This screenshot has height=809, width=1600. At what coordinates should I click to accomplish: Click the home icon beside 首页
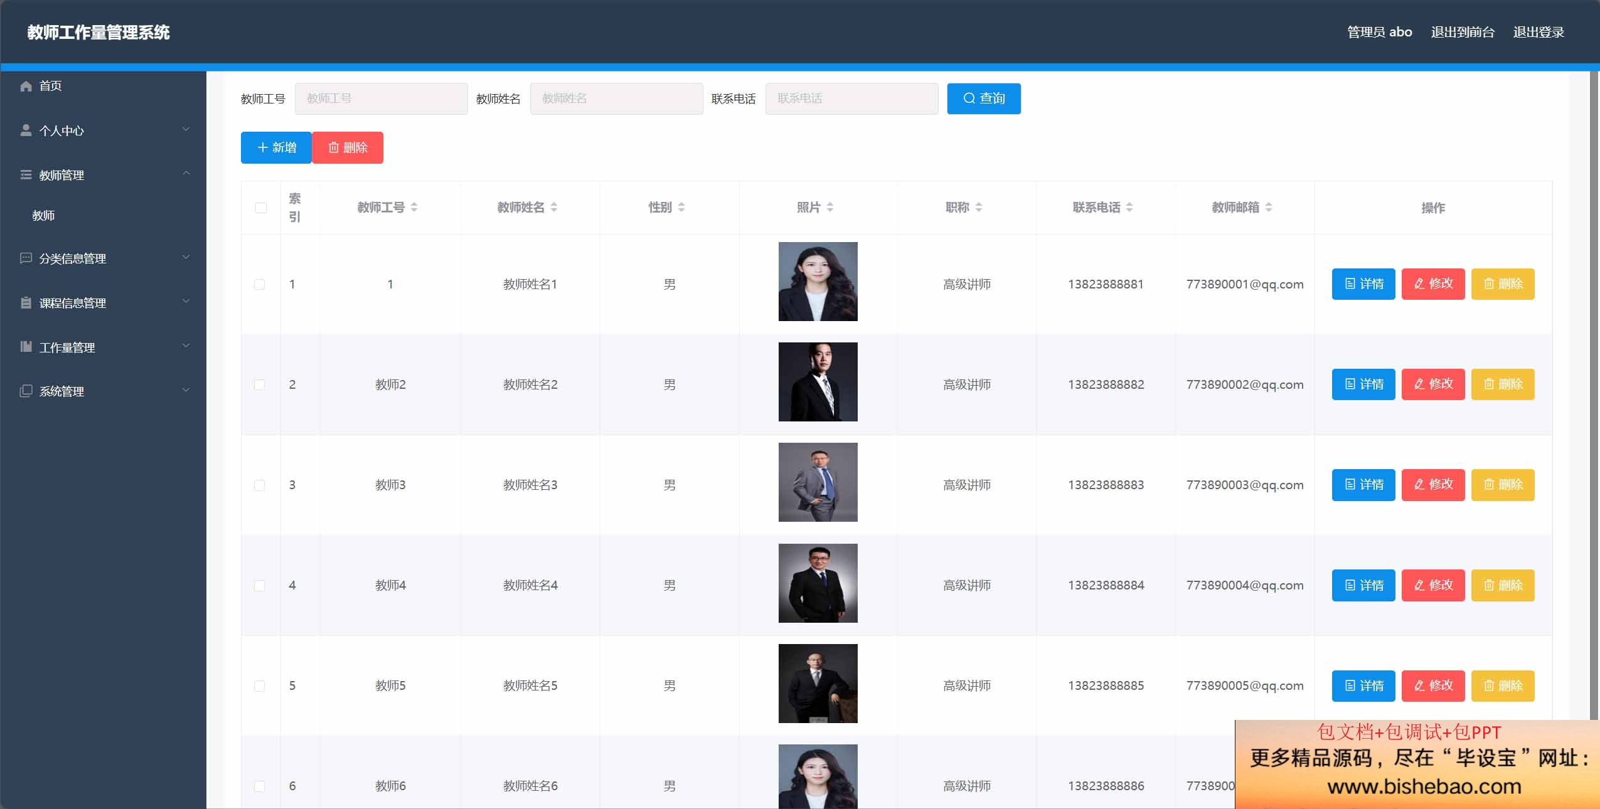pyautogui.click(x=26, y=86)
